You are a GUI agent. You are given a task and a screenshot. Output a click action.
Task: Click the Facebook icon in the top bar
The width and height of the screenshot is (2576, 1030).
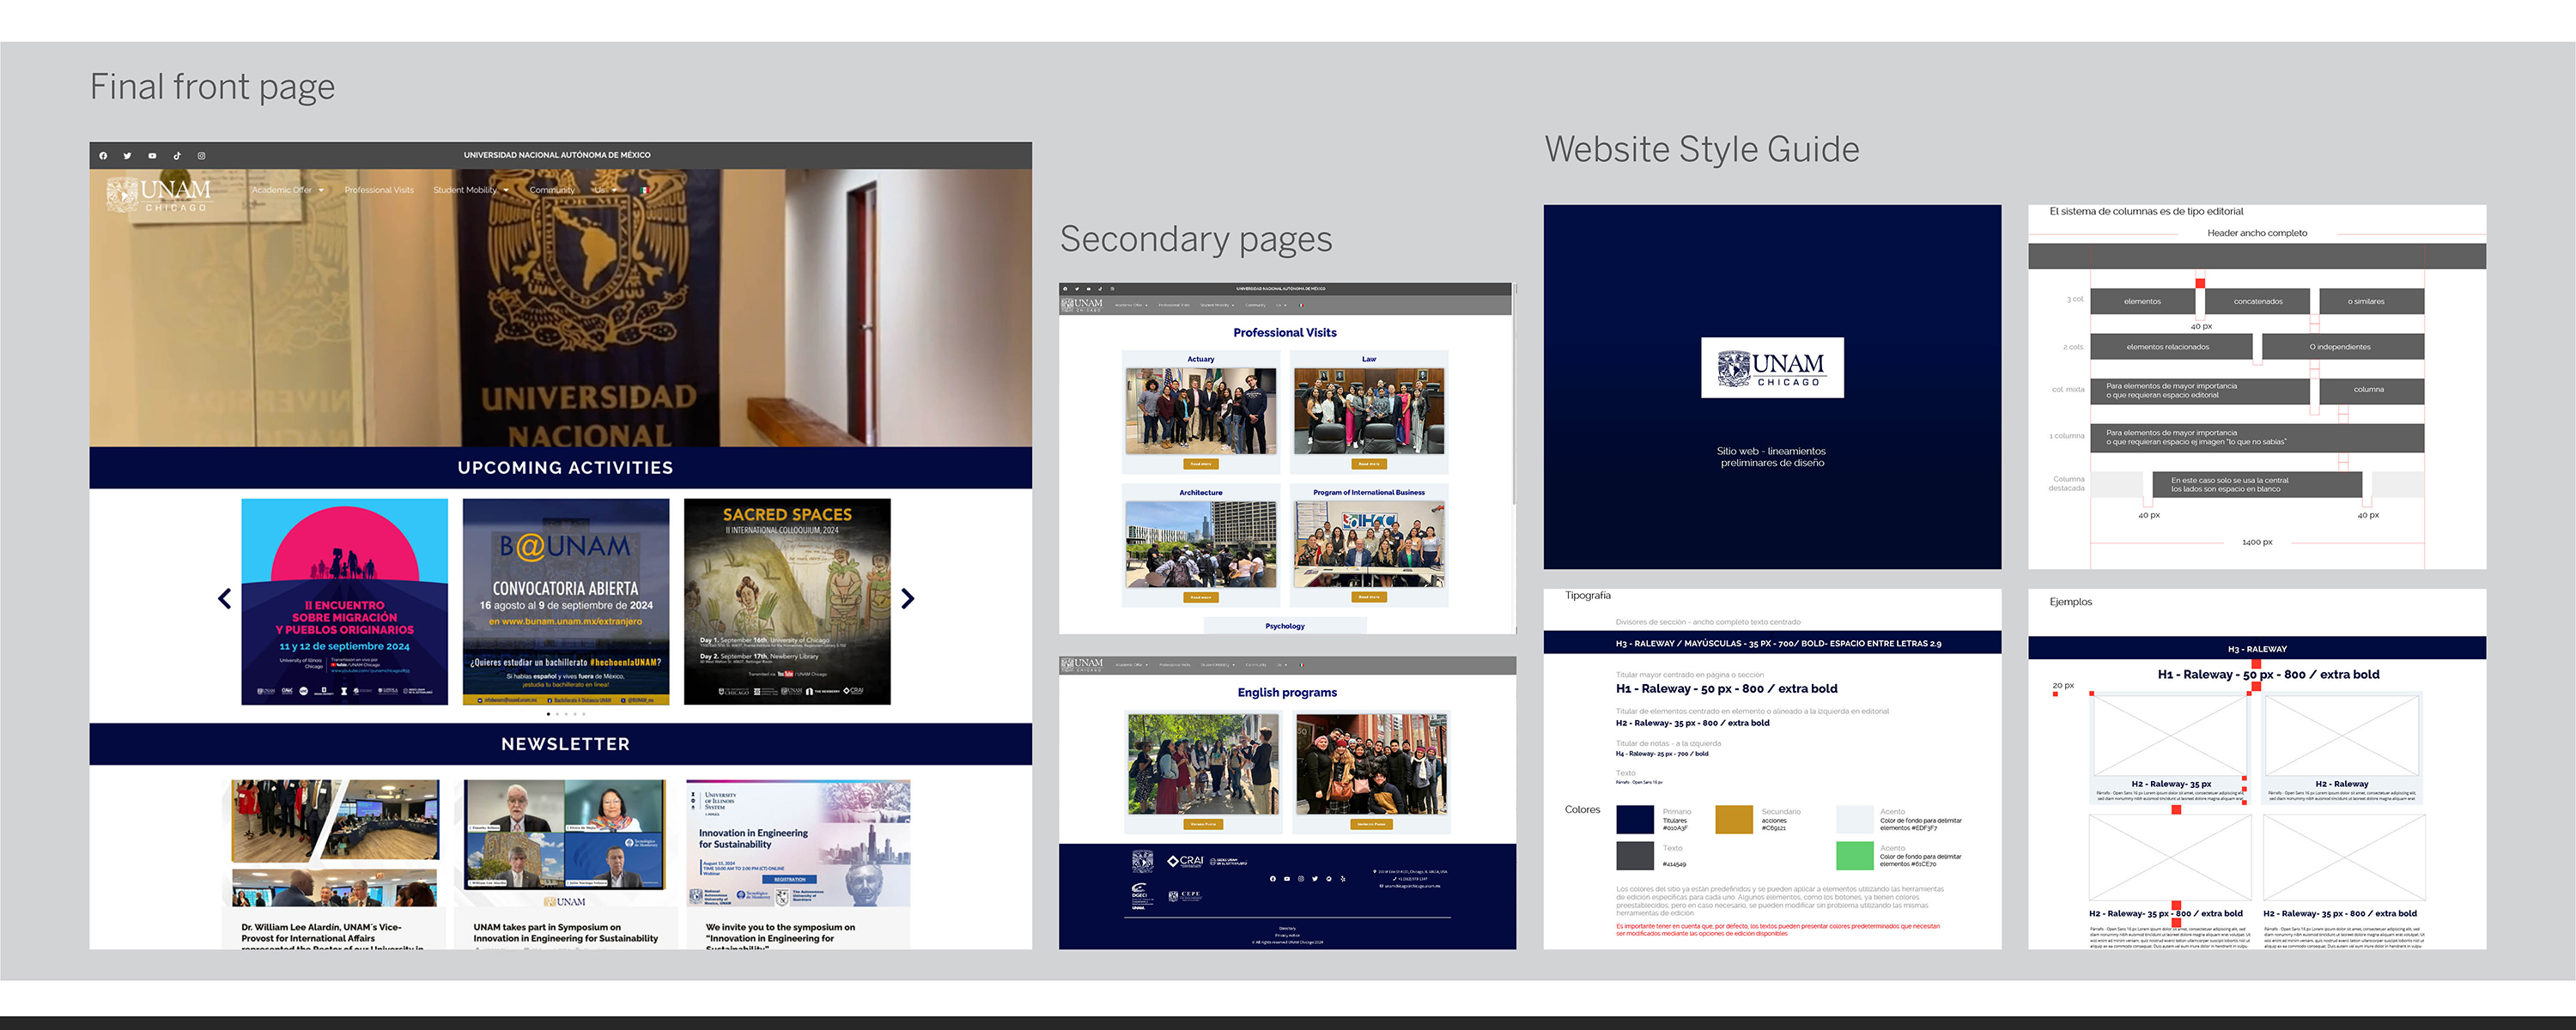(103, 156)
